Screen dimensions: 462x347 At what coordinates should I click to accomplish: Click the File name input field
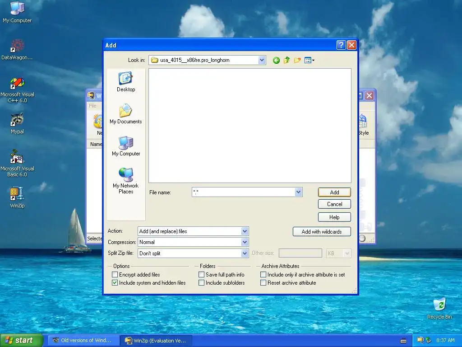(x=243, y=192)
